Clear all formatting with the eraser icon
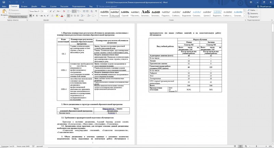The image size is (274, 148). [64, 11]
